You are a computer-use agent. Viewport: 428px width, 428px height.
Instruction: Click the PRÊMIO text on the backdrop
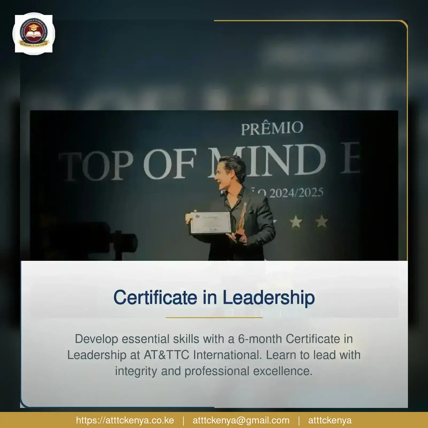point(272,128)
